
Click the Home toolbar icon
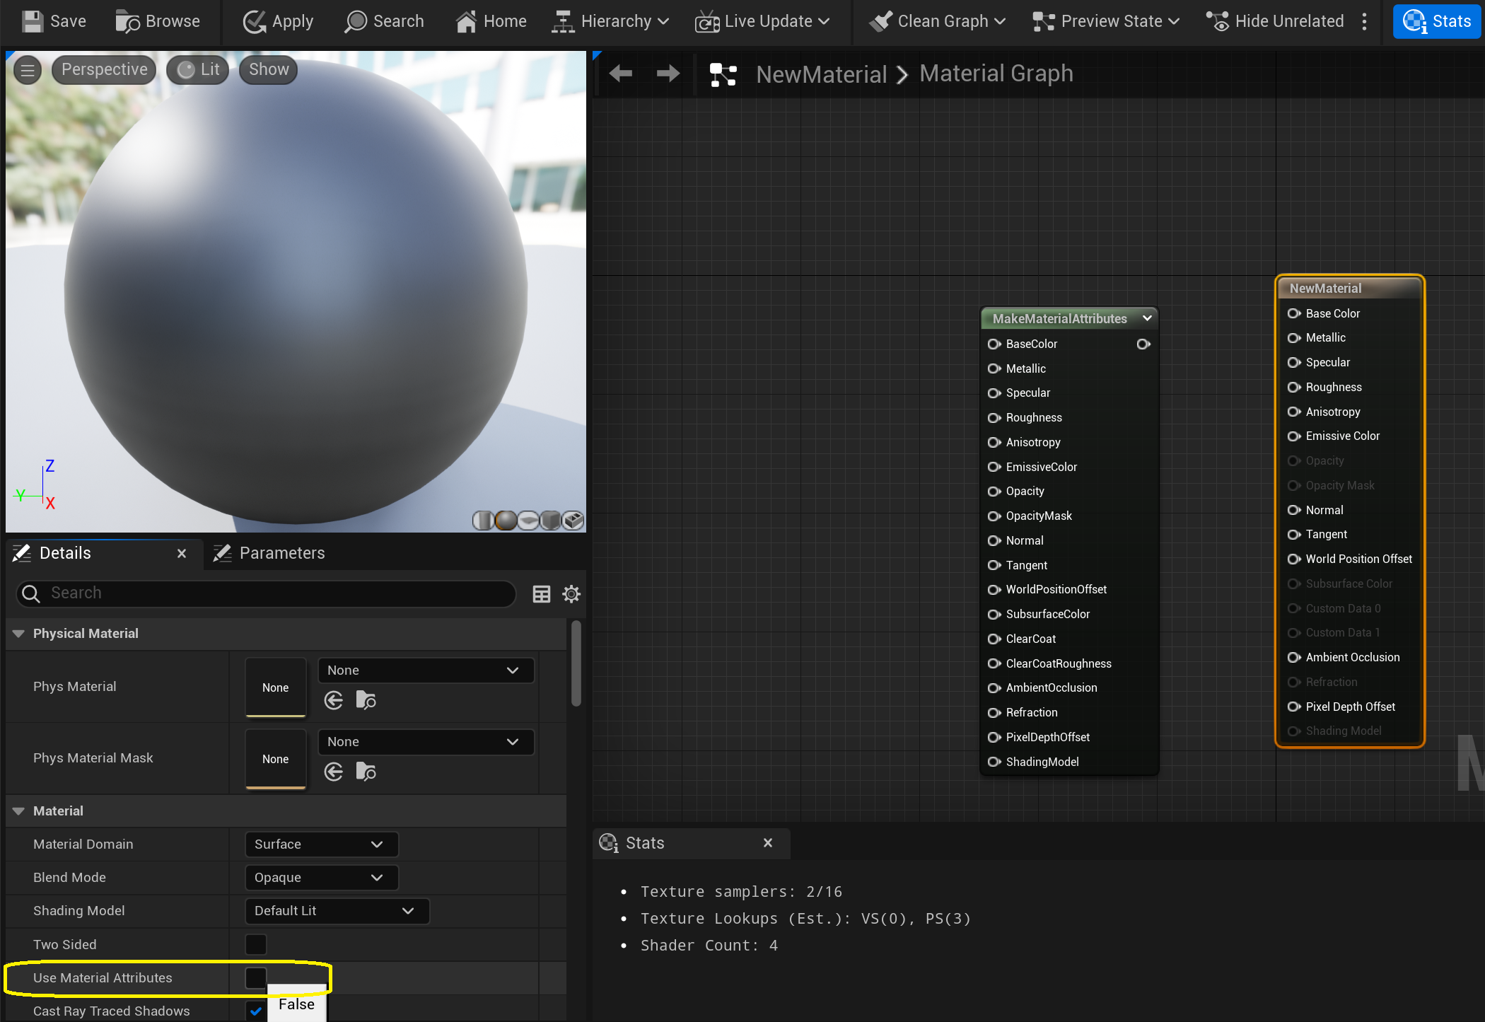point(466,21)
